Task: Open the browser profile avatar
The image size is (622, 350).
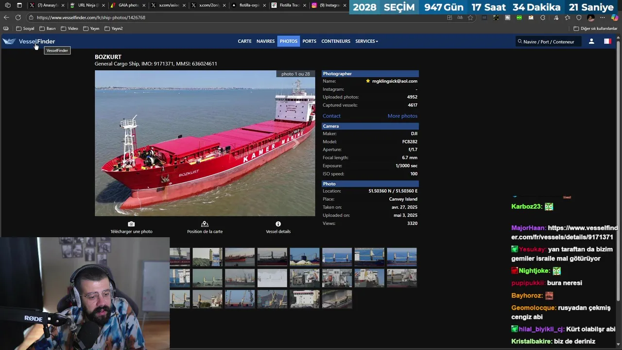Action: tap(591, 17)
